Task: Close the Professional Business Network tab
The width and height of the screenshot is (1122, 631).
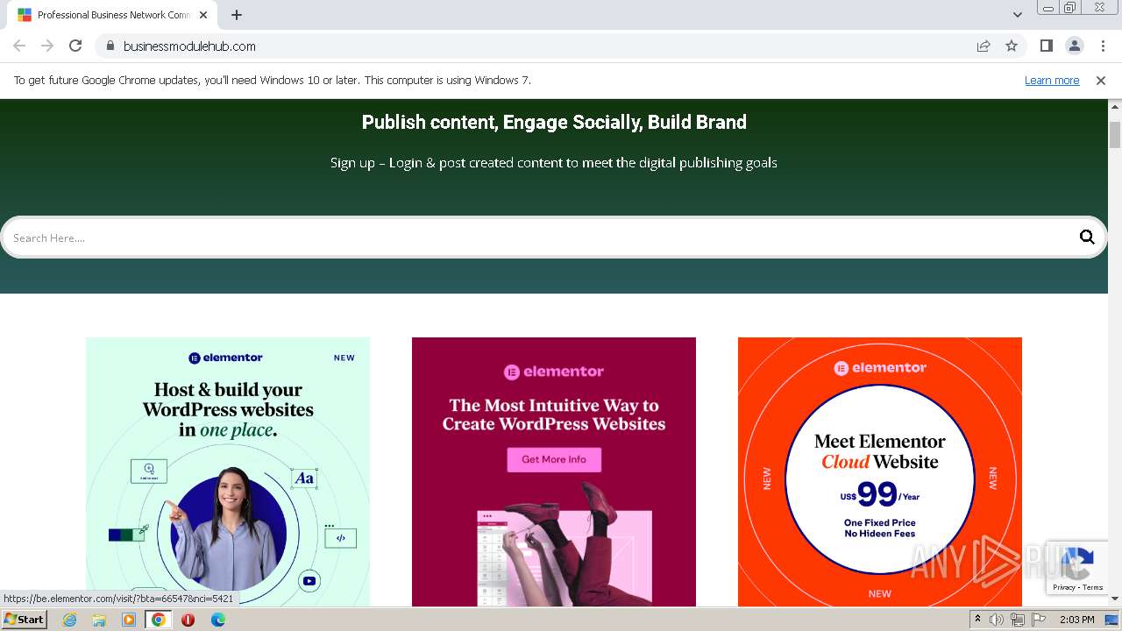Action: pyautogui.click(x=203, y=15)
